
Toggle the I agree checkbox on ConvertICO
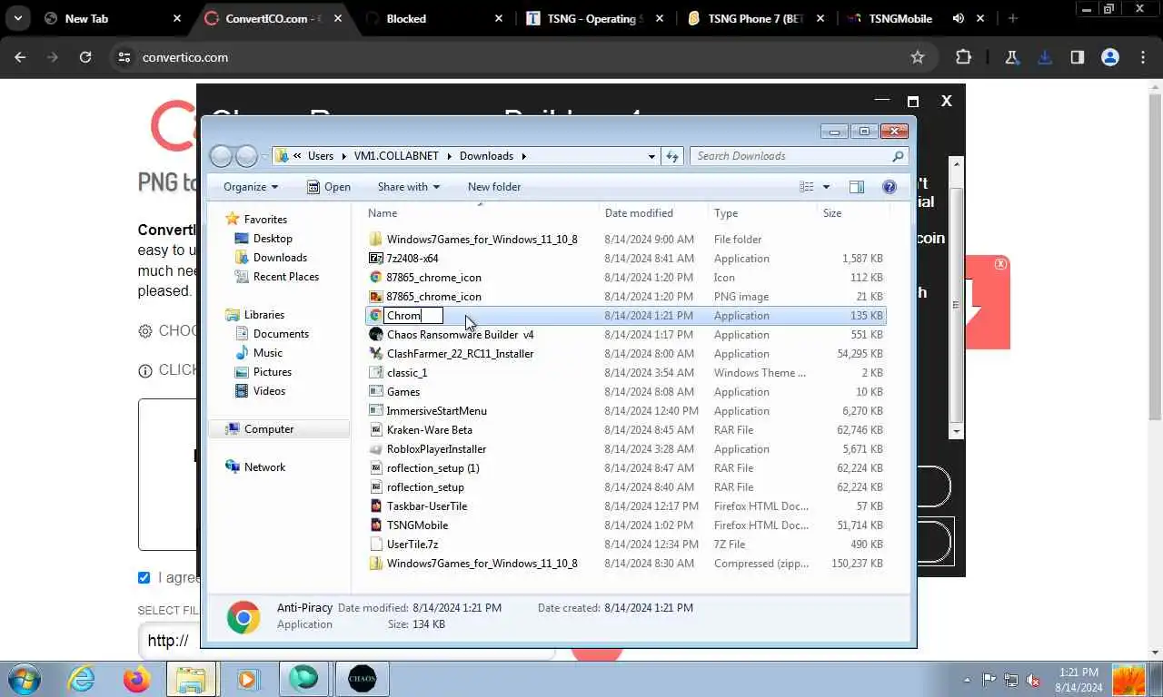point(144,577)
